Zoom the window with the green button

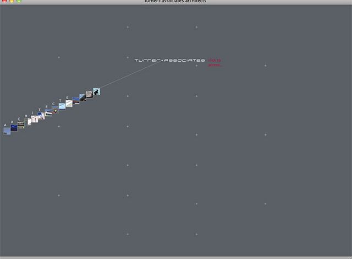coord(19,2)
